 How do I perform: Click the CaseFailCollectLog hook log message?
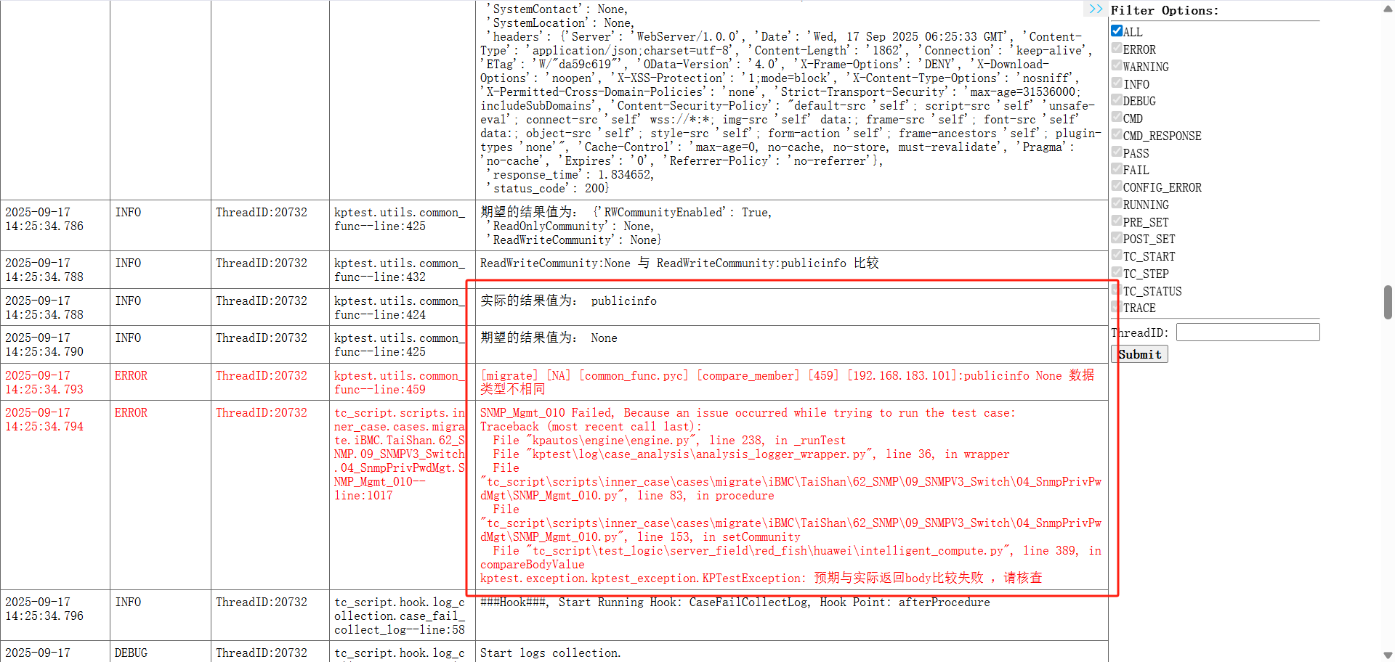tap(735, 602)
